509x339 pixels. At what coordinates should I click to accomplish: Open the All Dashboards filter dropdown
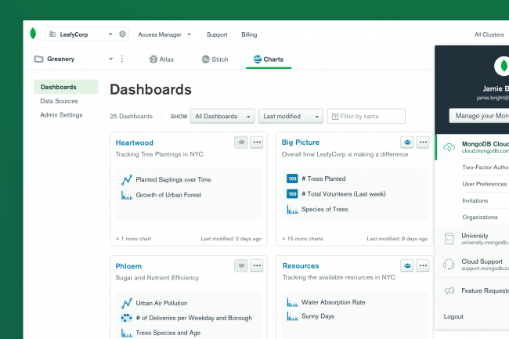[x=222, y=116]
